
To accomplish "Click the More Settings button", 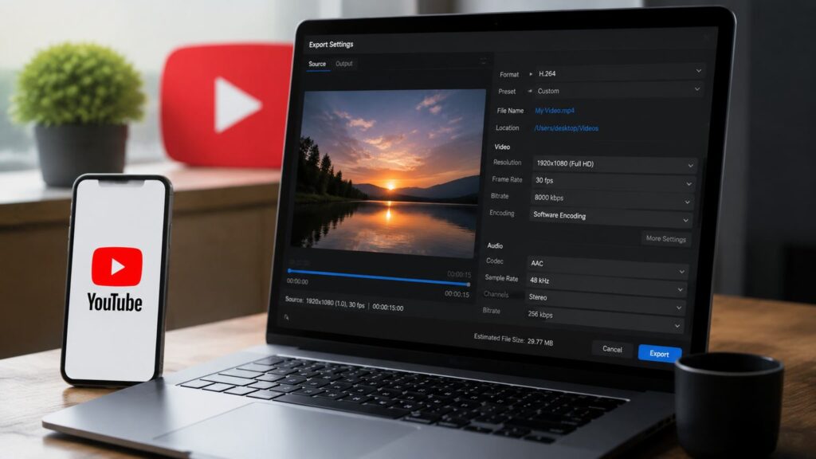I will coord(665,239).
